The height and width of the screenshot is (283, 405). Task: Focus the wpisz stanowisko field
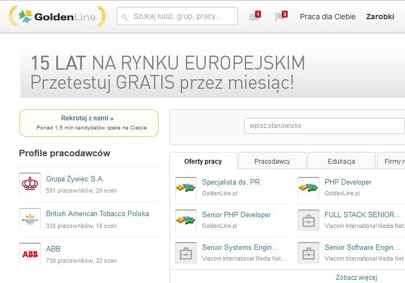coord(325,126)
